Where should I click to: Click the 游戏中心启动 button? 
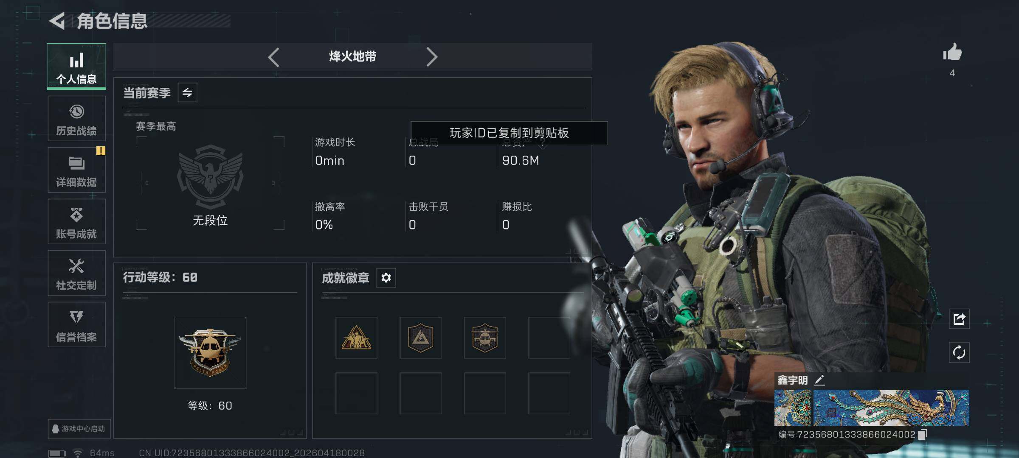click(x=79, y=429)
